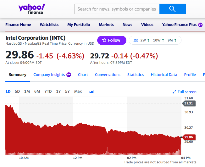Go to the Watchlists page

pos(49,25)
